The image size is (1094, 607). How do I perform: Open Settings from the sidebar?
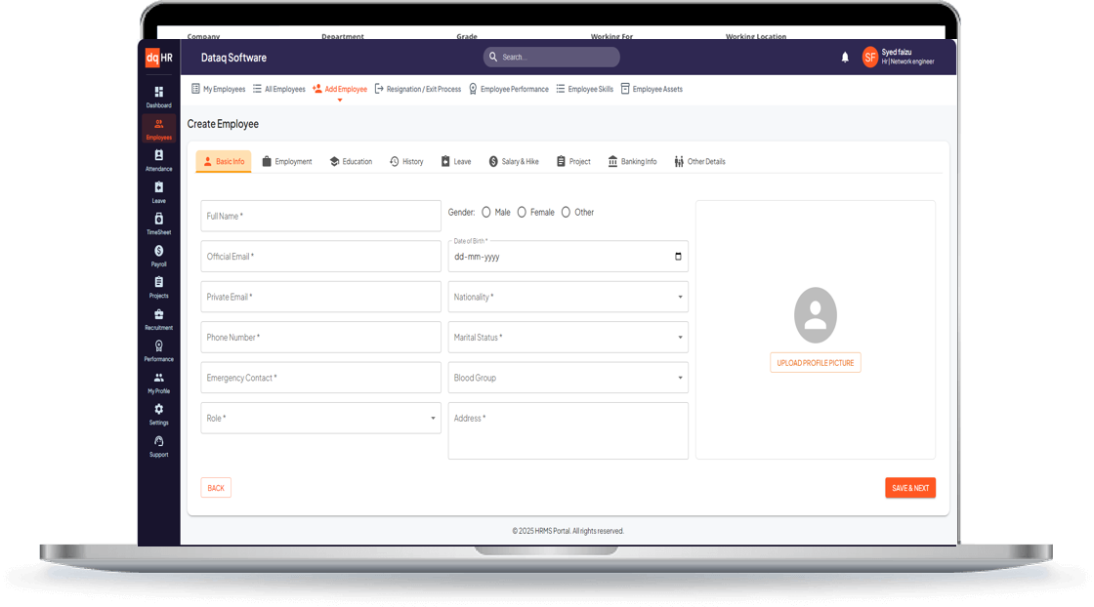click(158, 413)
